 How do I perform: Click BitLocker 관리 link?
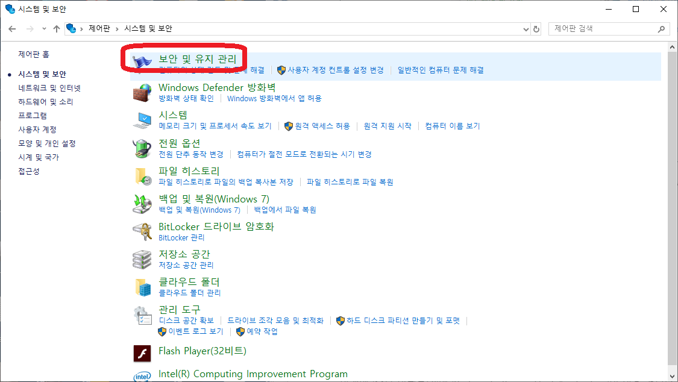pos(181,237)
